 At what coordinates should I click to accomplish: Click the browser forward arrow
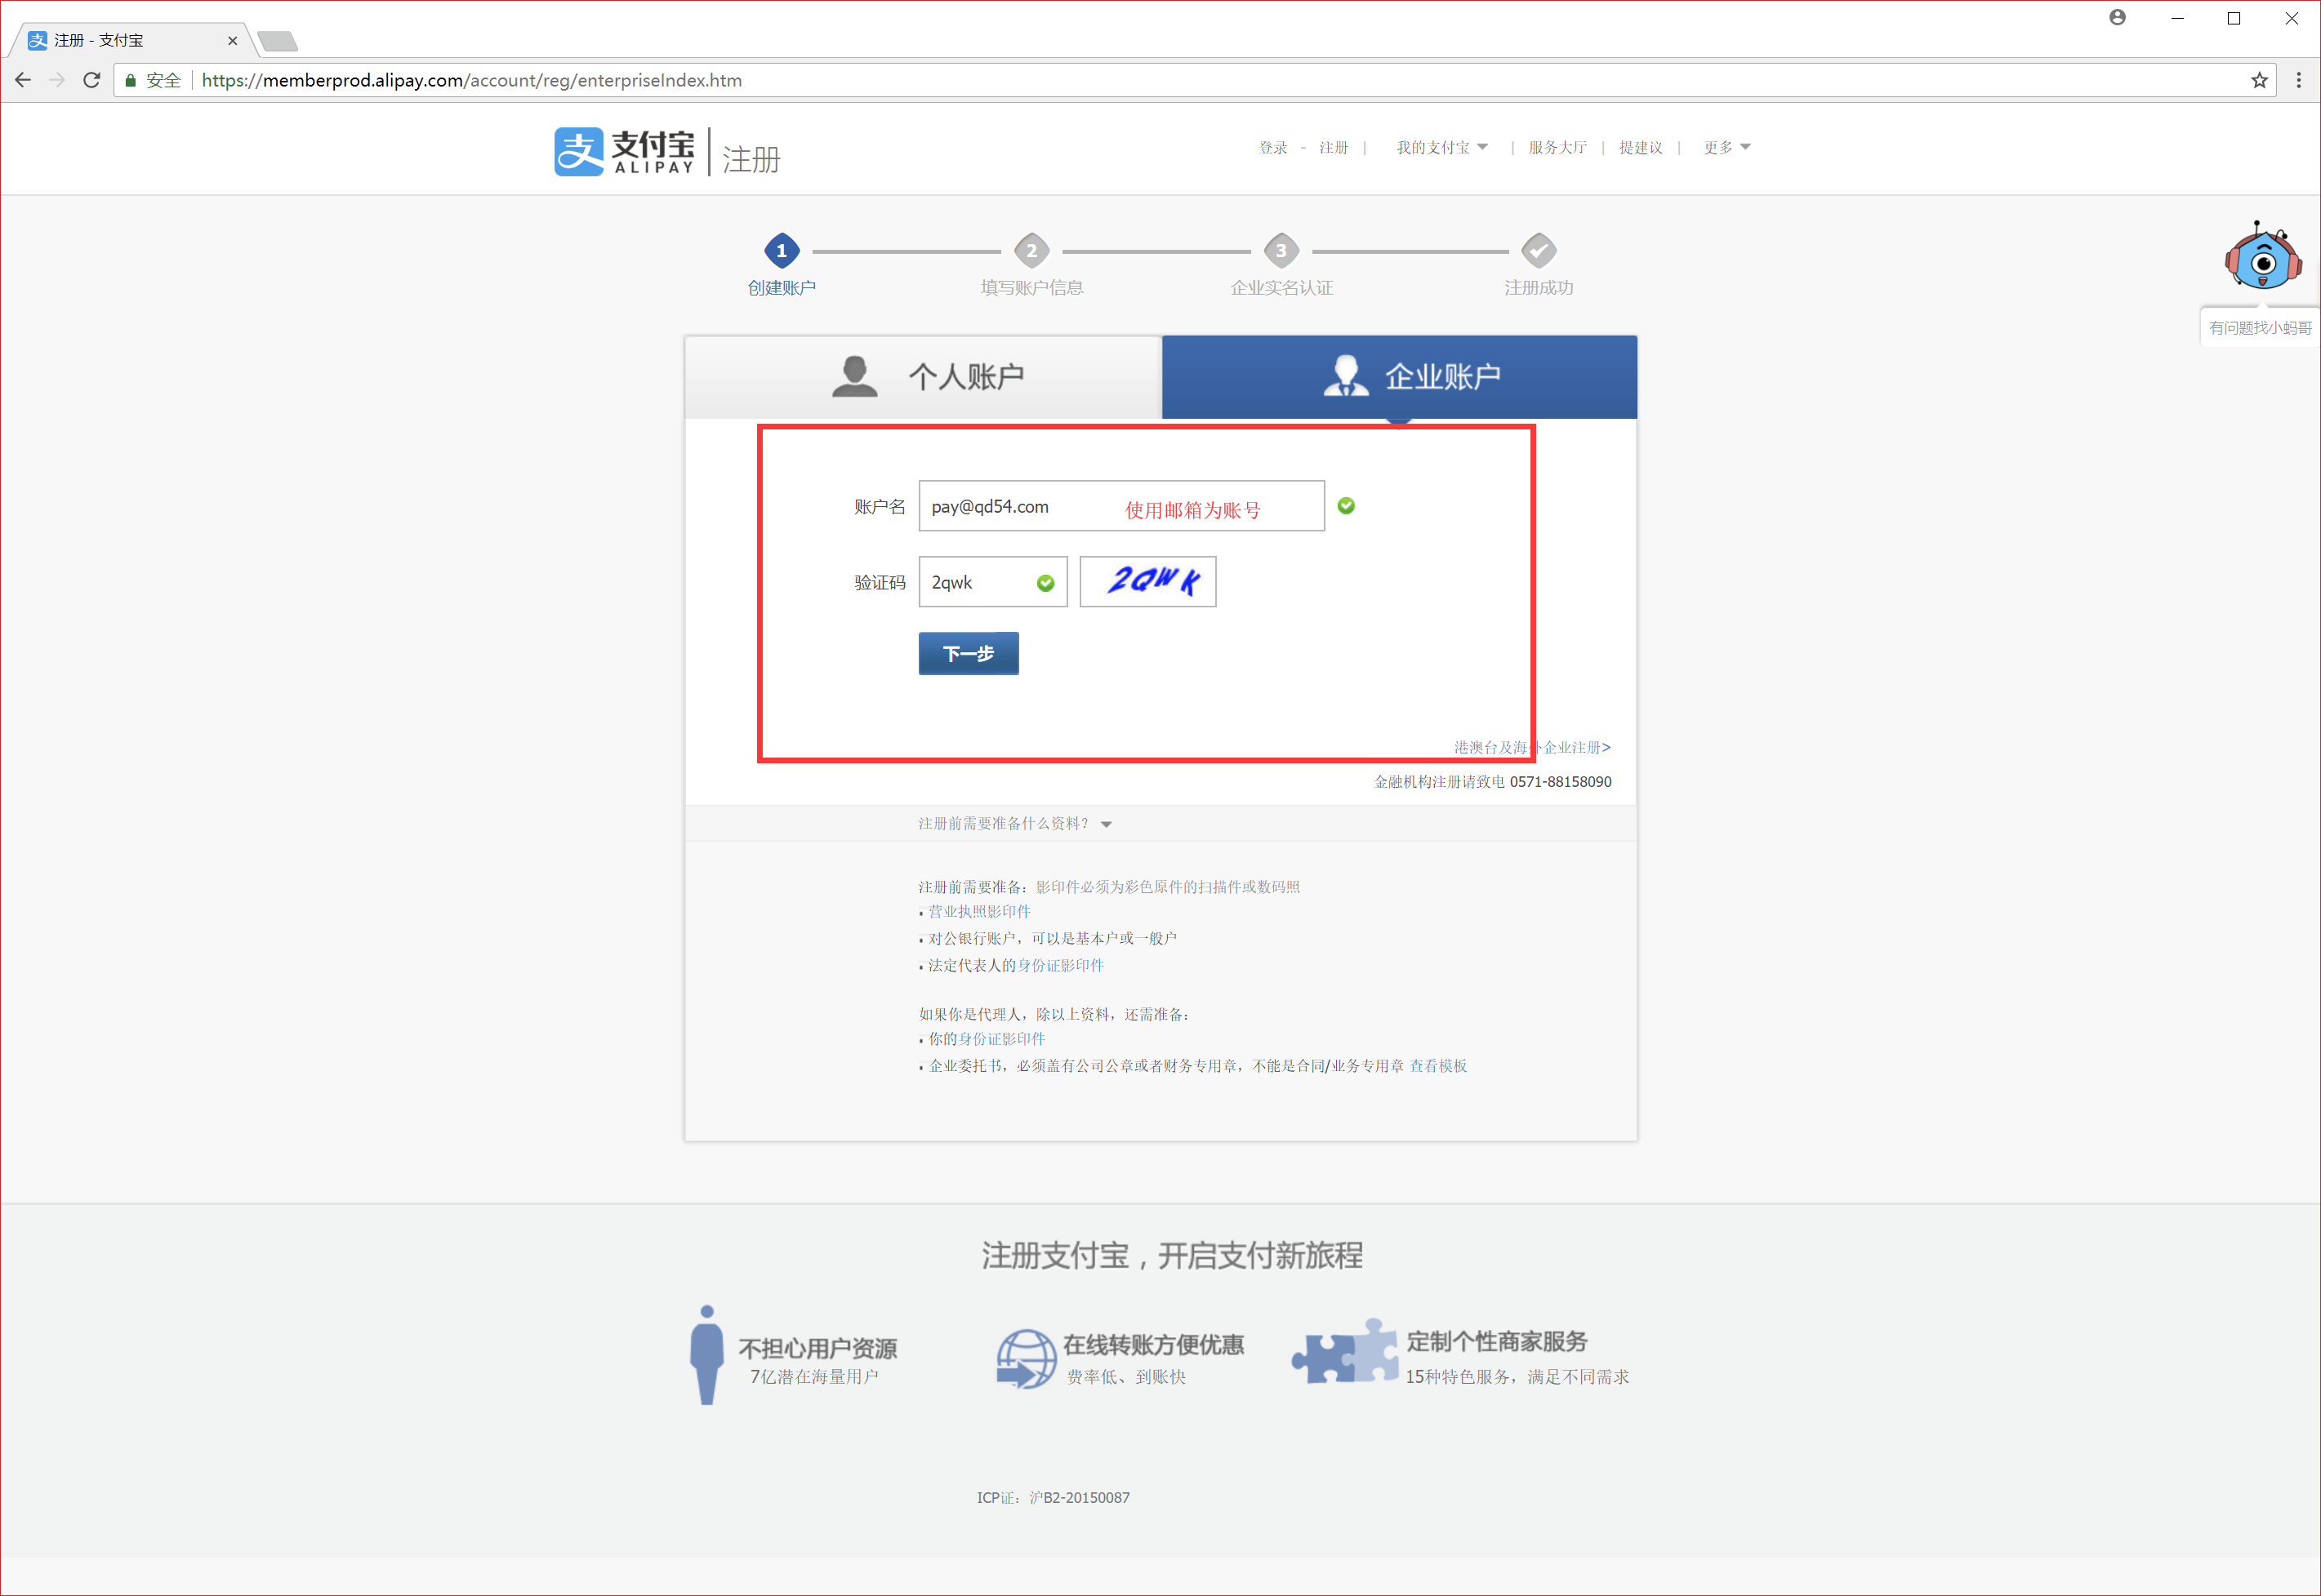57,80
